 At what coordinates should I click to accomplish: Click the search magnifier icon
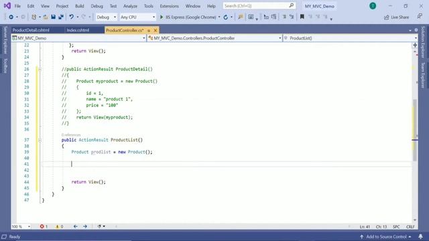pyautogui.click(x=292, y=5)
